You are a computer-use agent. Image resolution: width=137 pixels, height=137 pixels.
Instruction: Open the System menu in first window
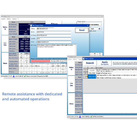pos(4,19)
